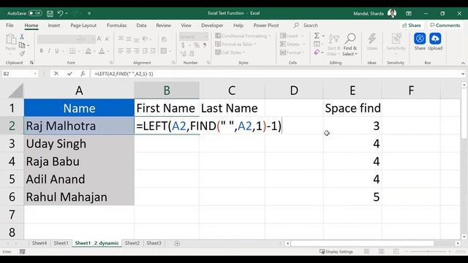The width and height of the screenshot is (468, 263).
Task: Open the Comments pane button
Action: 445,26
